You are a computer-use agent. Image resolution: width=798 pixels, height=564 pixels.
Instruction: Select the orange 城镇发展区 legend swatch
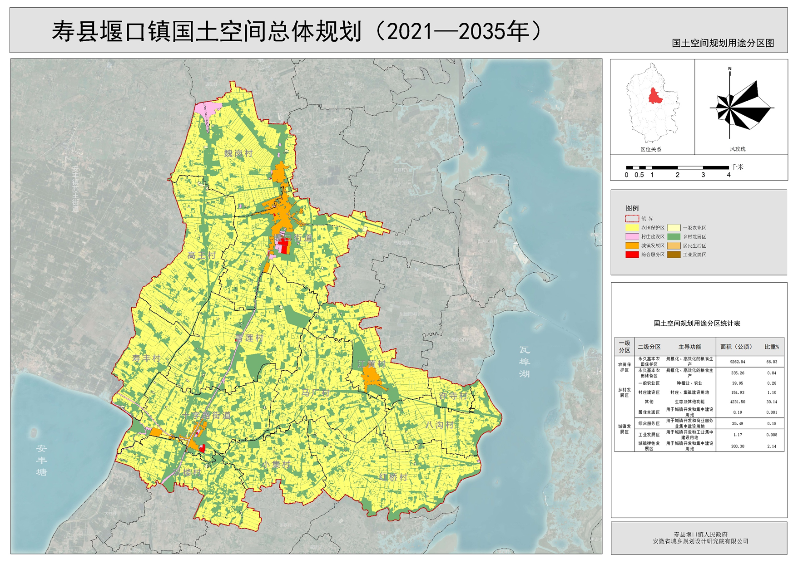click(632, 246)
